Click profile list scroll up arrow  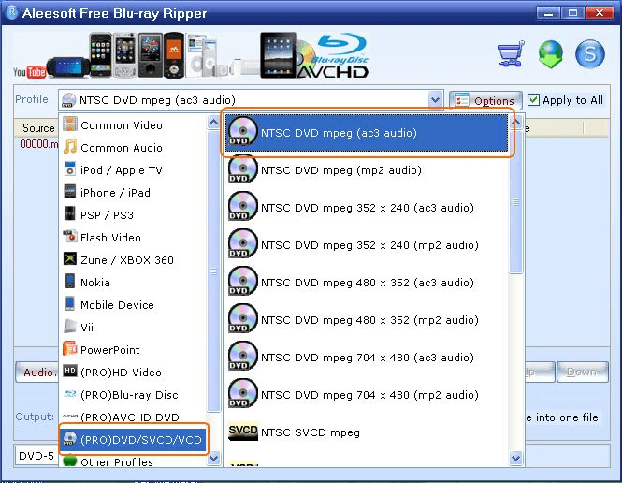[515, 123]
